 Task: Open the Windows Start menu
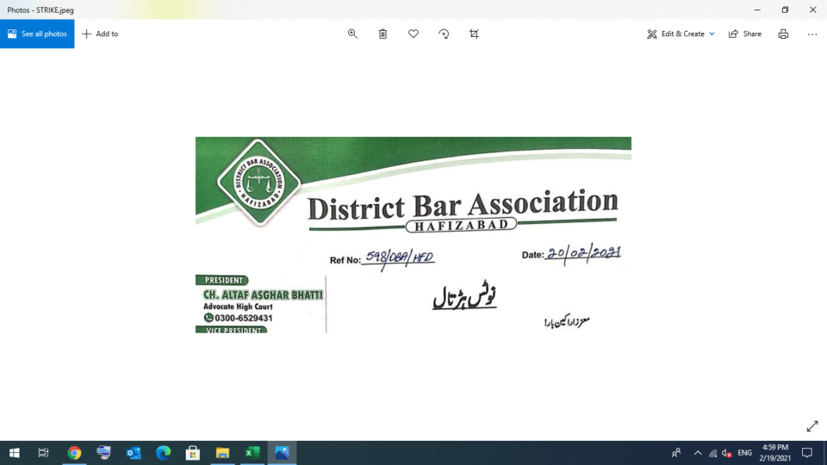(15, 453)
